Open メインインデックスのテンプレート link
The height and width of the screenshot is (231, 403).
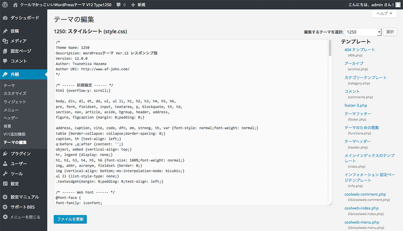tap(369, 158)
